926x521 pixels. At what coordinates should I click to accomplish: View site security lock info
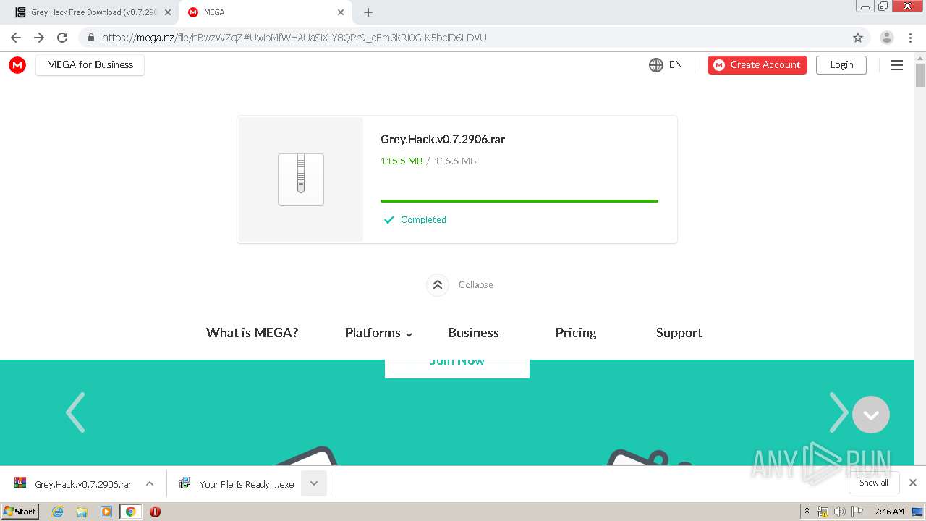pyautogui.click(x=90, y=38)
